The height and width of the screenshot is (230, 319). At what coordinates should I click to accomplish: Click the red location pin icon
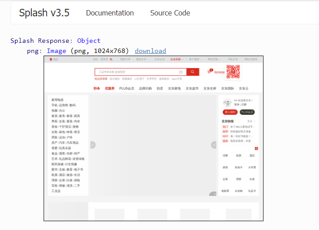51,59
